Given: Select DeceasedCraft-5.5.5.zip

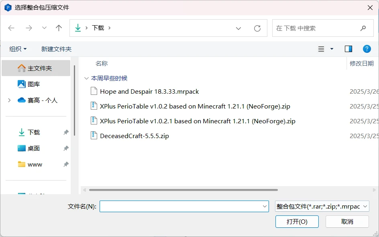Looking at the screenshot, I should pos(134,136).
